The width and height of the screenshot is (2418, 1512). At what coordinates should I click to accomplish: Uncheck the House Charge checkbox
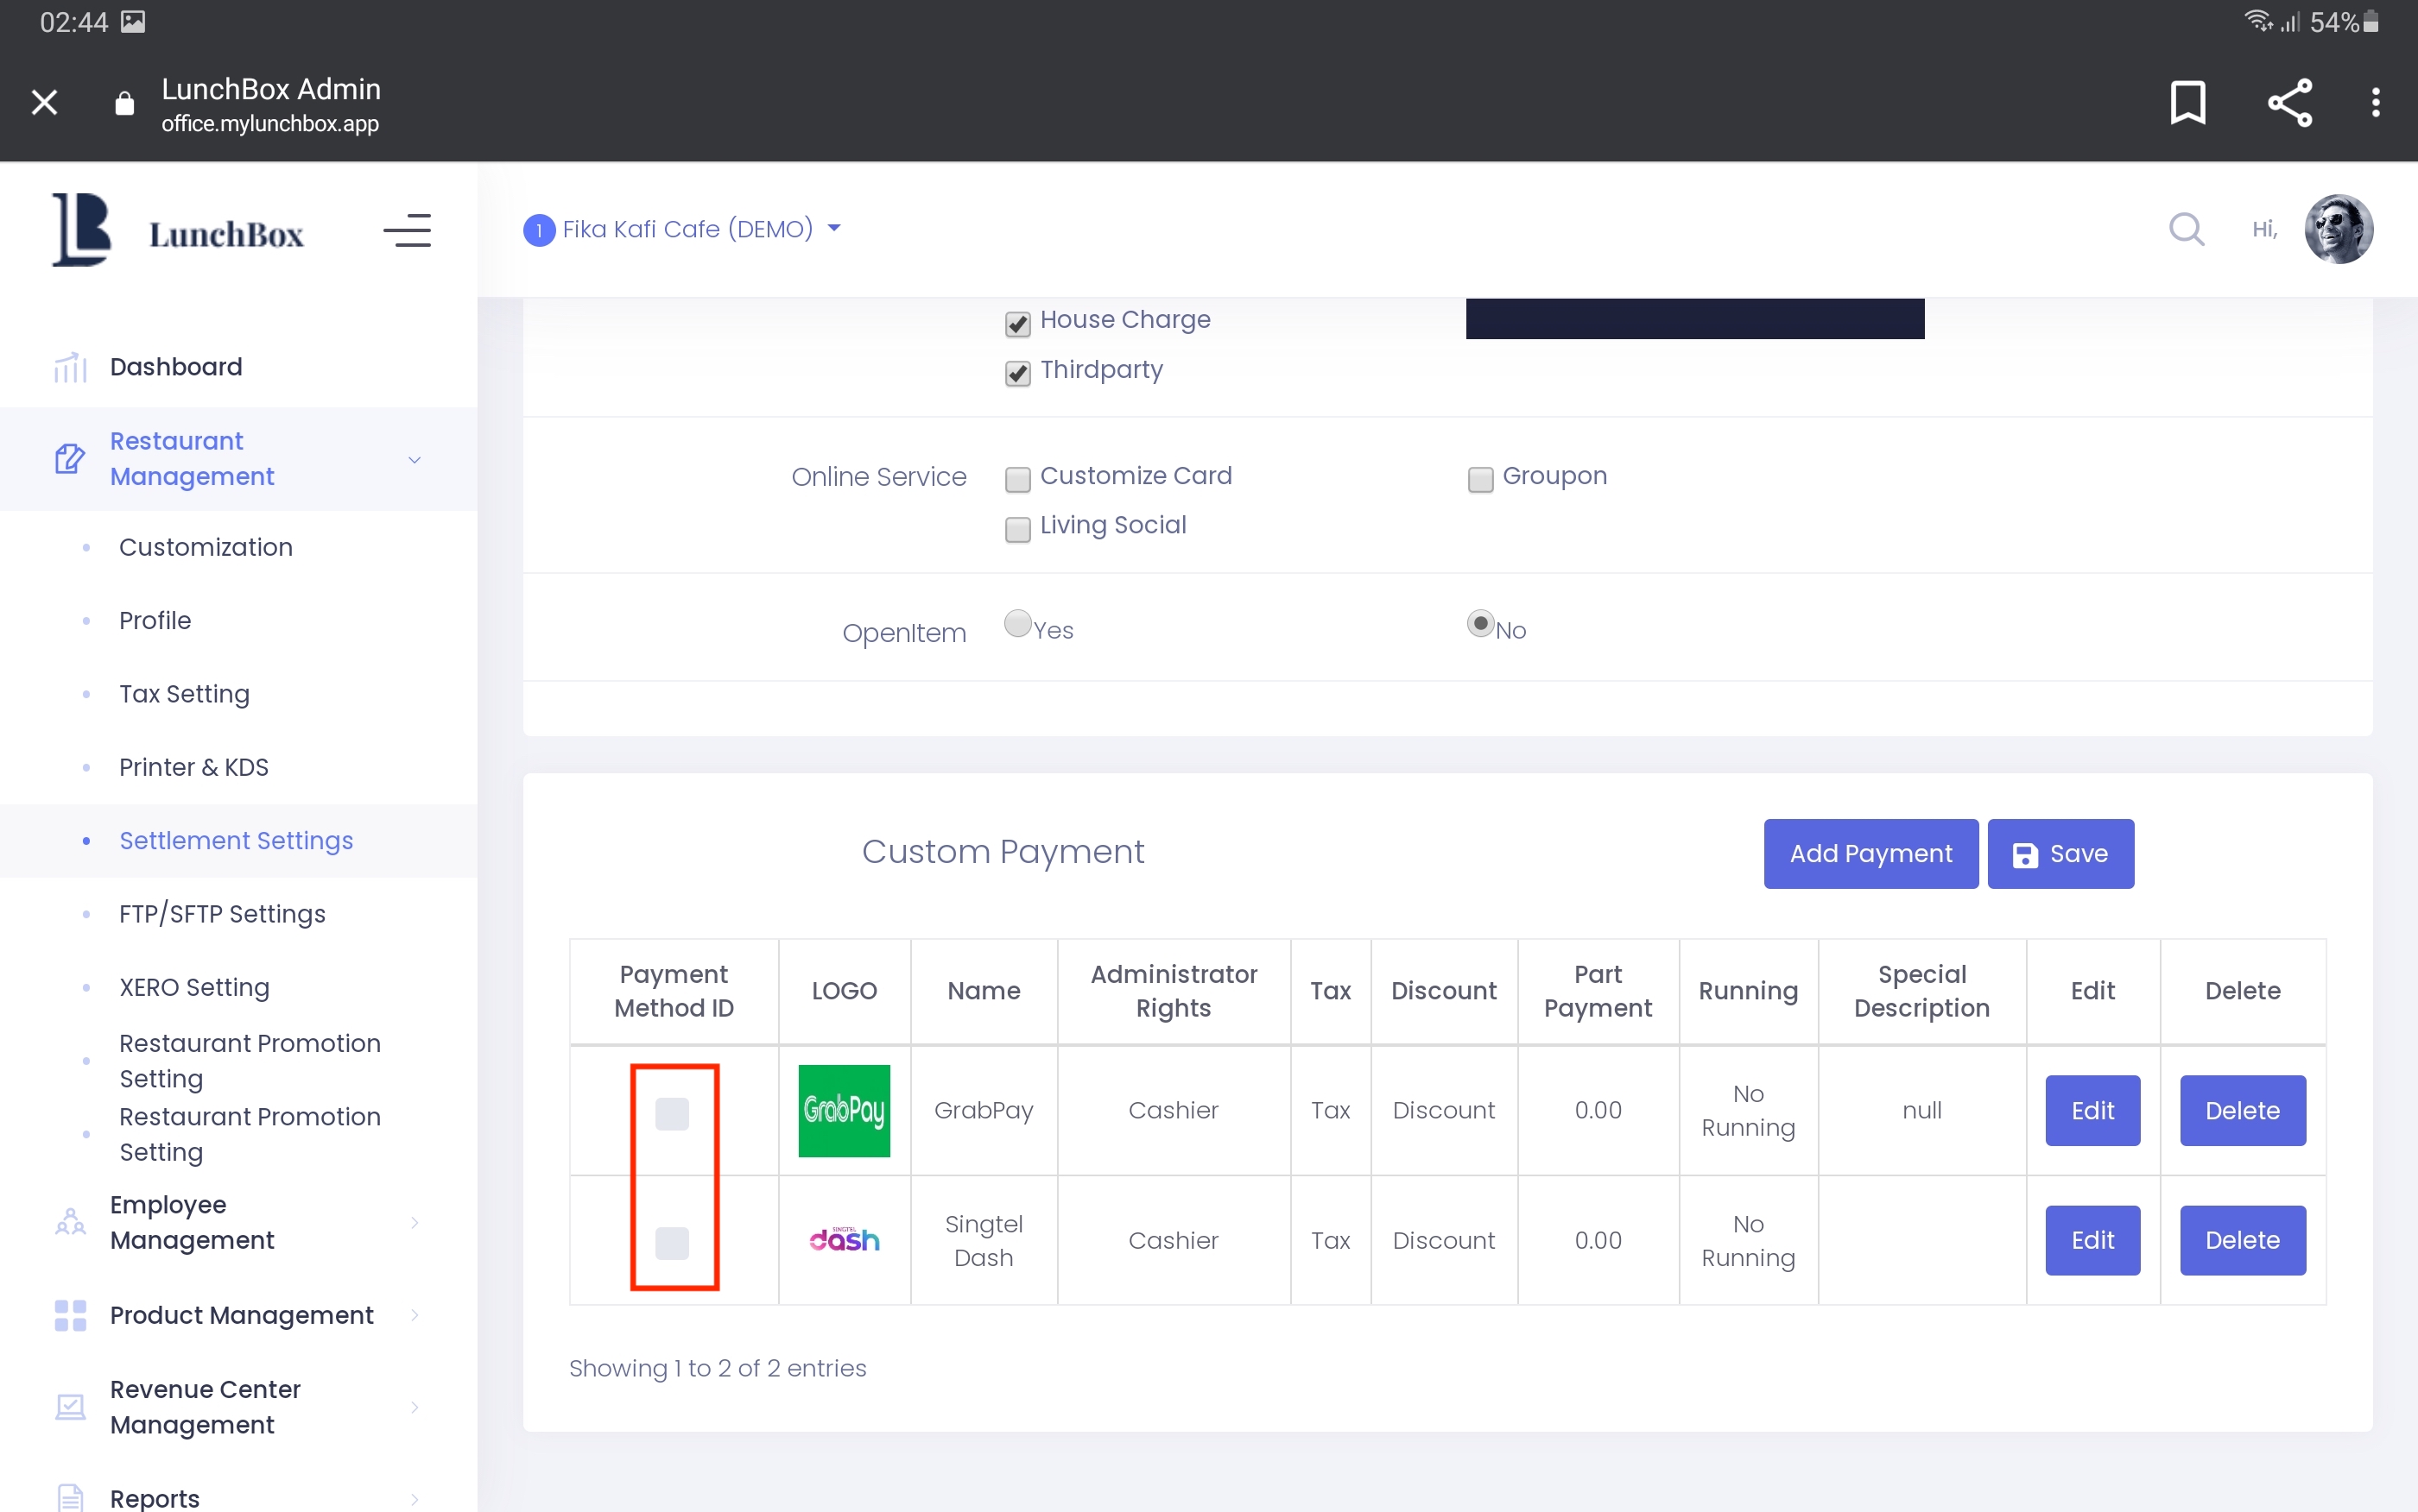click(1017, 323)
